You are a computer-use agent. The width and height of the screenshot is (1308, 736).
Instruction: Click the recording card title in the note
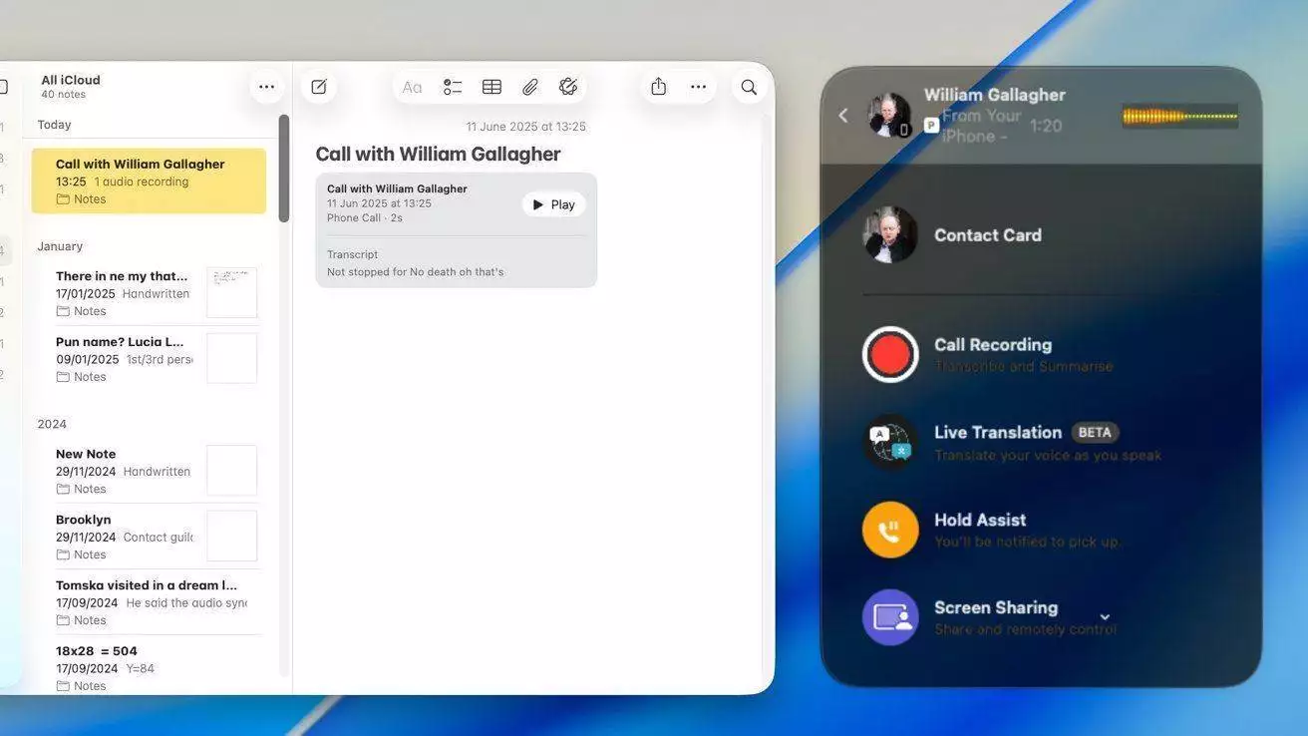[x=397, y=188]
